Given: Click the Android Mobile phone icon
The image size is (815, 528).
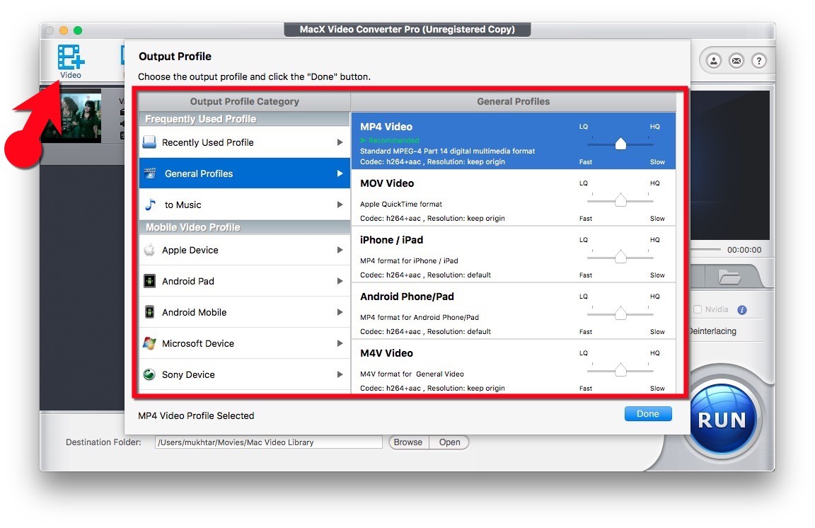Looking at the screenshot, I should pyautogui.click(x=149, y=312).
